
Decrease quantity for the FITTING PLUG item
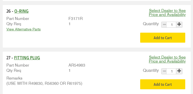point(164,71)
